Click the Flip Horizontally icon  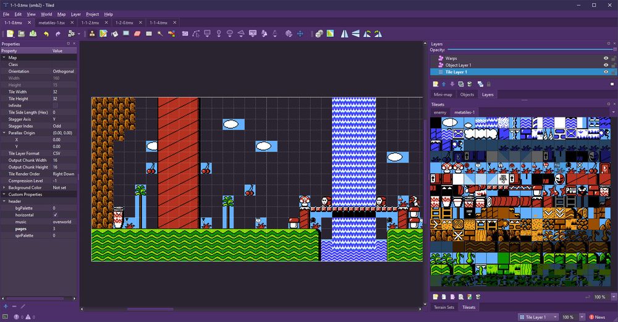344,34
